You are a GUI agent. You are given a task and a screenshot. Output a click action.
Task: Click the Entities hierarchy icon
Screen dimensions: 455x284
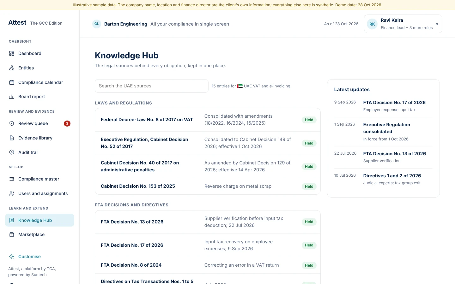coord(12,68)
